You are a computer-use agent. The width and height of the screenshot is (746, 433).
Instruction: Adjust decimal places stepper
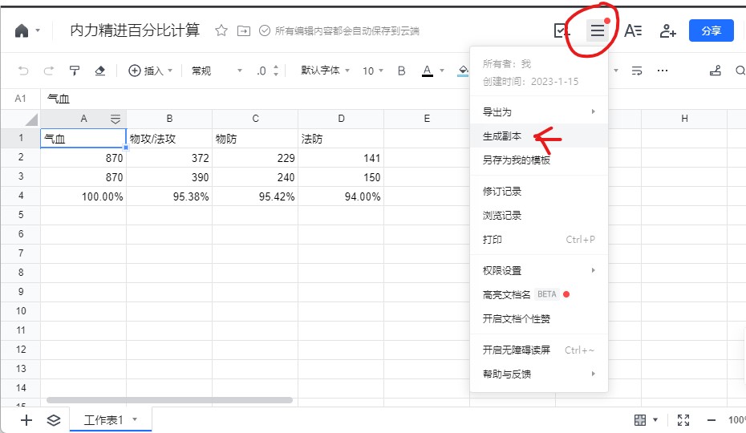click(276, 71)
